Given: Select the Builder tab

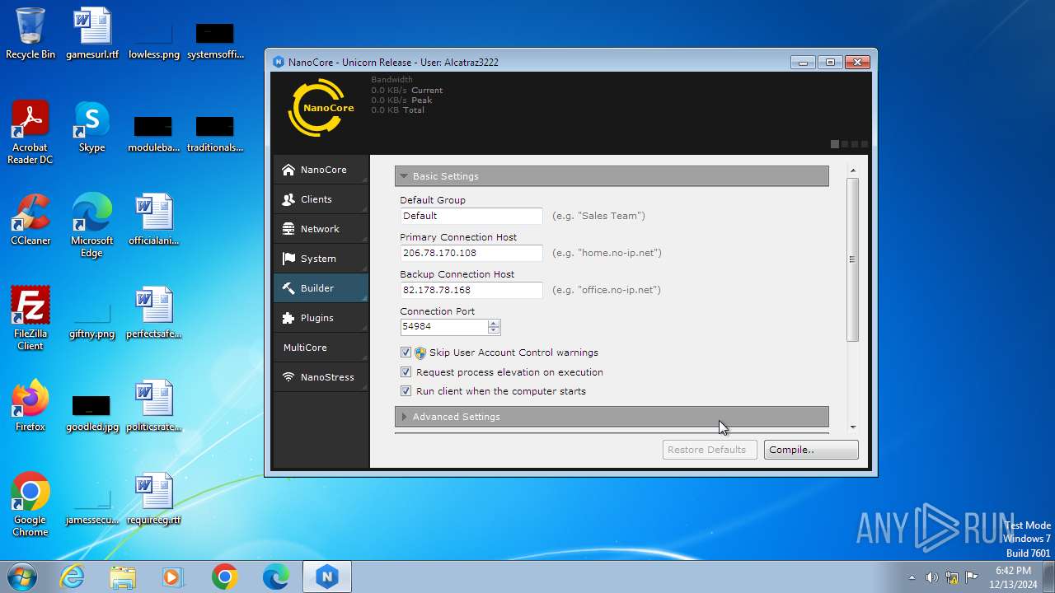Looking at the screenshot, I should pyautogui.click(x=321, y=288).
